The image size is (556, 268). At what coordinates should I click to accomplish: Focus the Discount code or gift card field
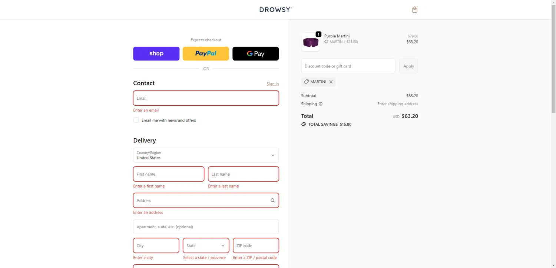pyautogui.click(x=348, y=66)
